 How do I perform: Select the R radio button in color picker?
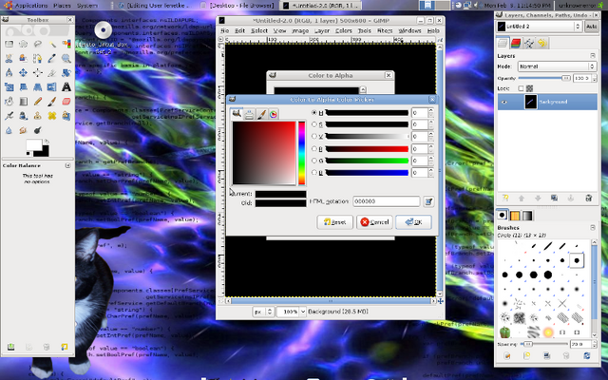tap(314, 148)
